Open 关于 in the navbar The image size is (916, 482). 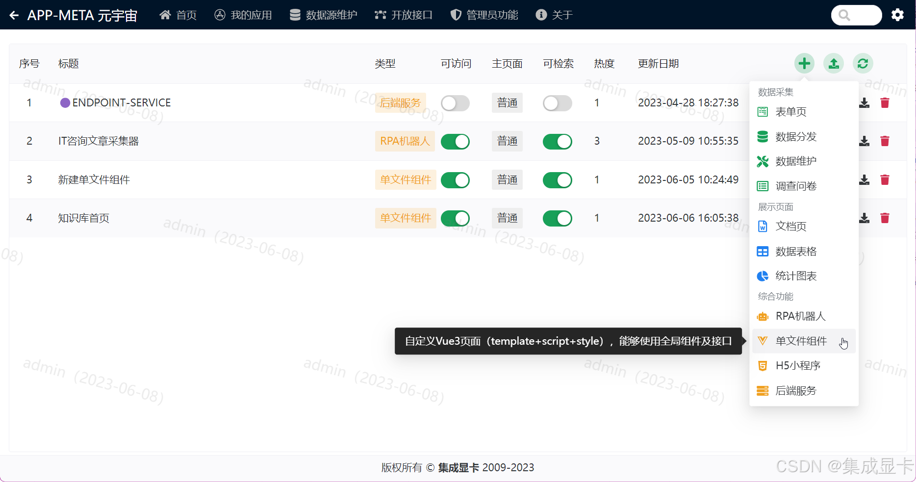coord(554,15)
